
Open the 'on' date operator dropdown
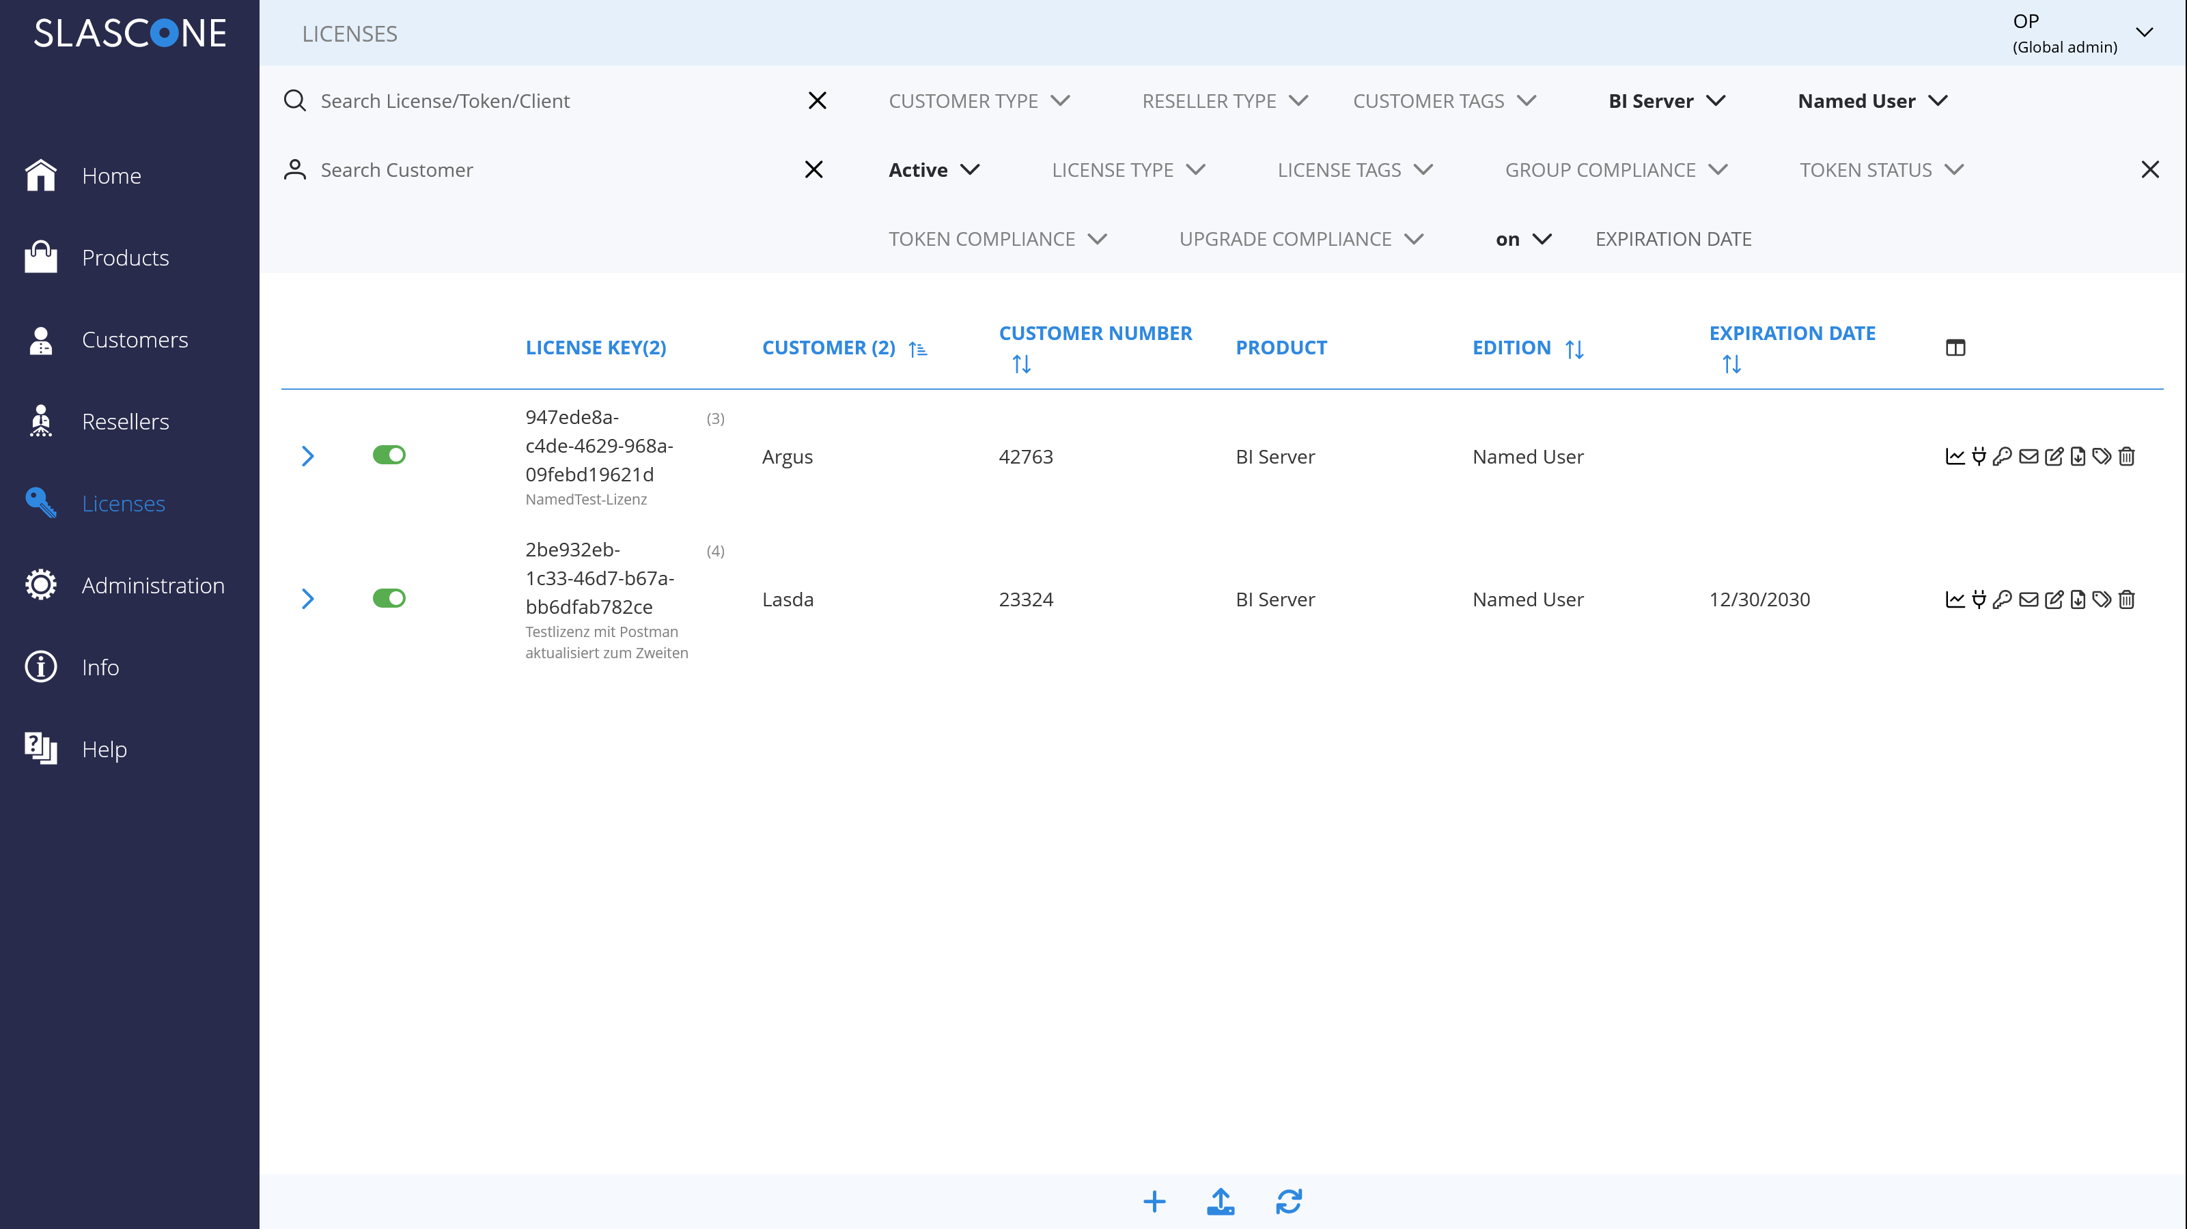[1523, 240]
